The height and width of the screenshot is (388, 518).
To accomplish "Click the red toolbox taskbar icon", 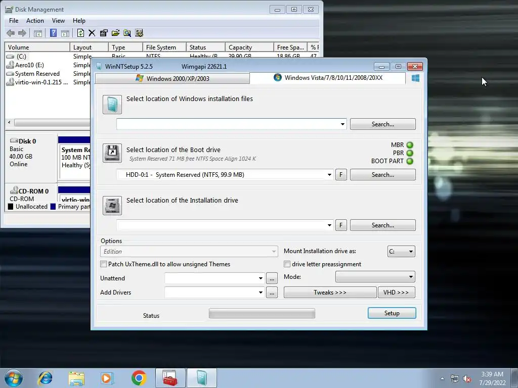I will (x=170, y=378).
